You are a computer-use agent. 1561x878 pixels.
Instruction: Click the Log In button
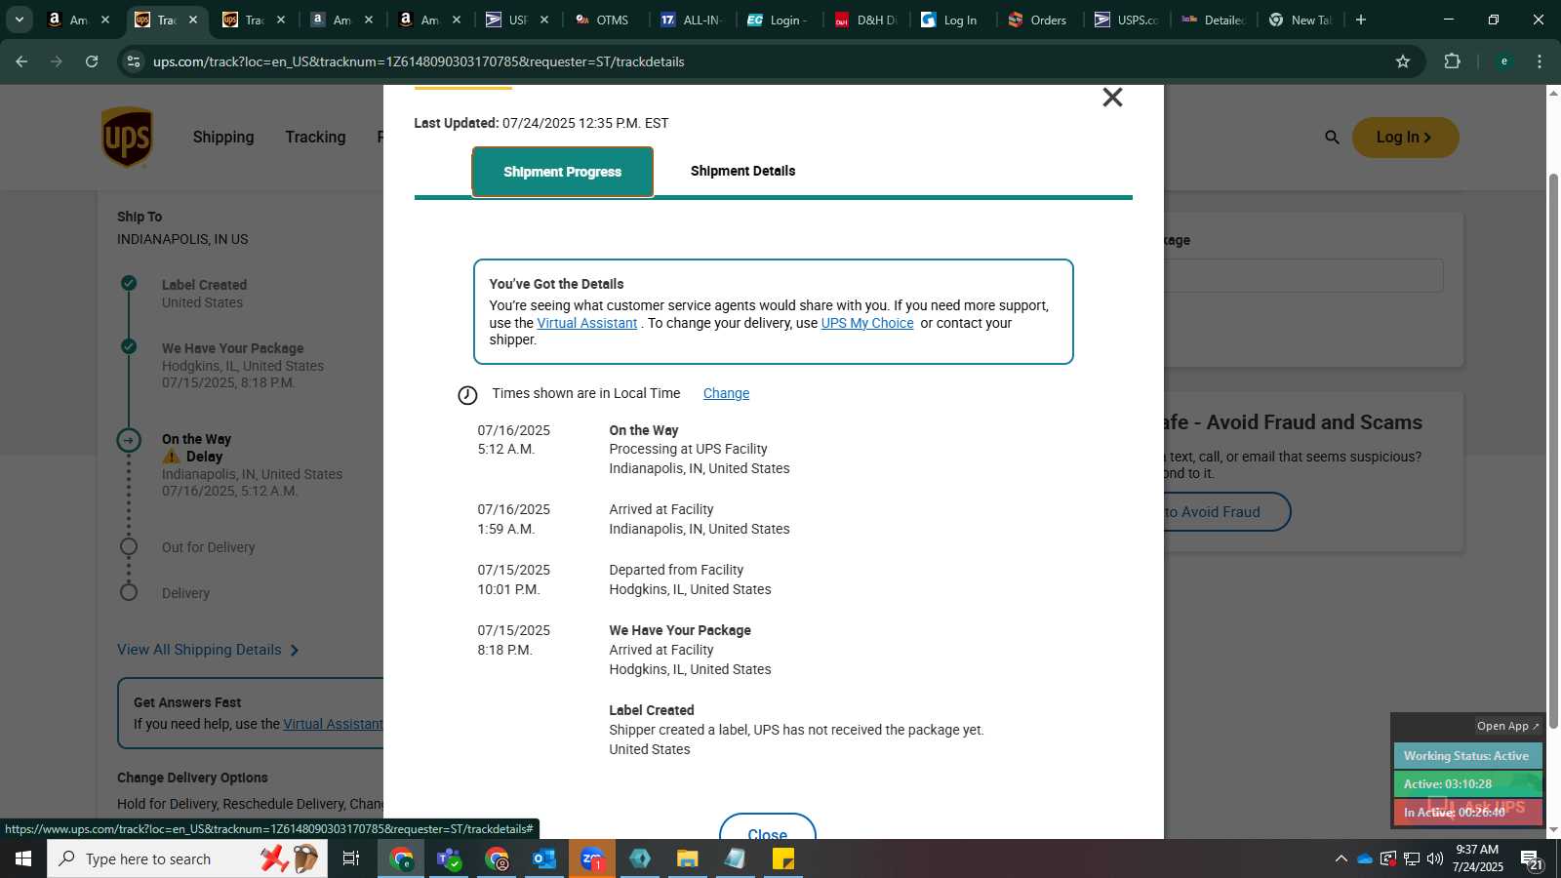(x=1405, y=138)
